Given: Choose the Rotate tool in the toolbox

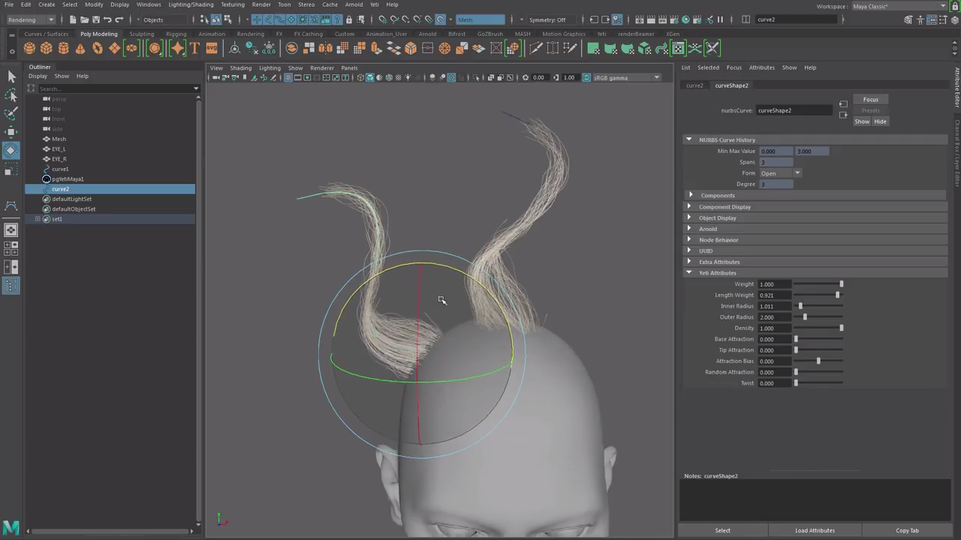Looking at the screenshot, I should (11, 151).
